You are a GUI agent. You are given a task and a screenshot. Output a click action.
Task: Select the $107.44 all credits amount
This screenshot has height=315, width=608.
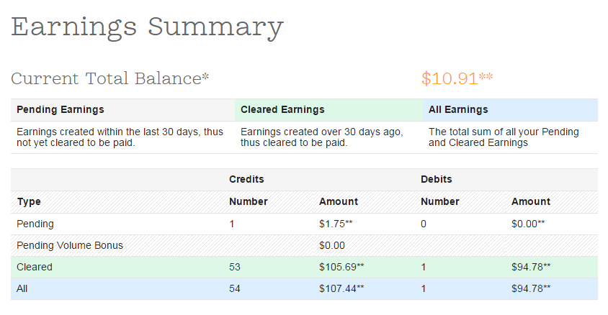pos(341,288)
